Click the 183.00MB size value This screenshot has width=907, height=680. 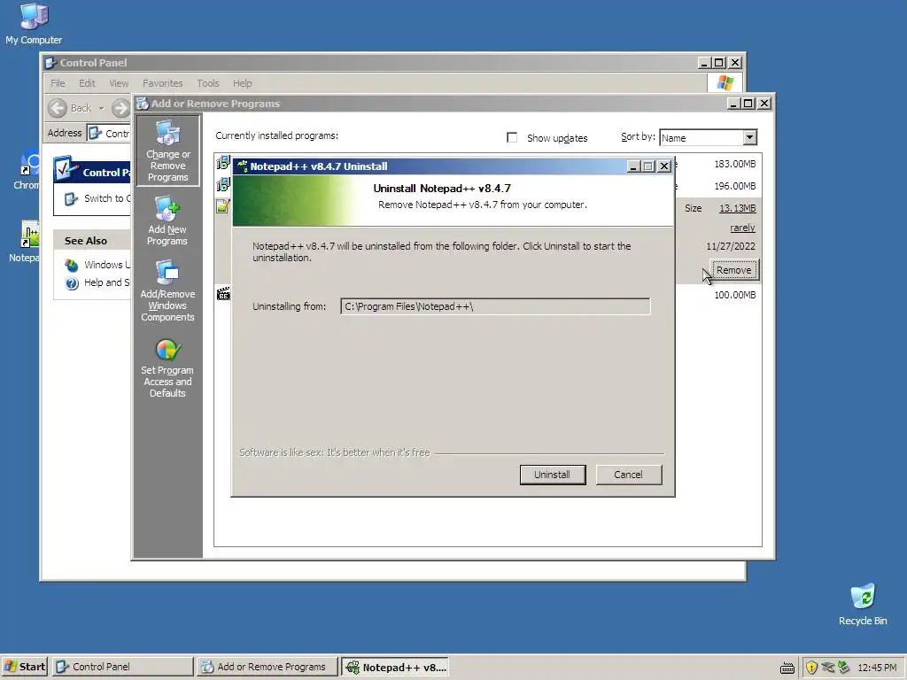[x=735, y=164]
